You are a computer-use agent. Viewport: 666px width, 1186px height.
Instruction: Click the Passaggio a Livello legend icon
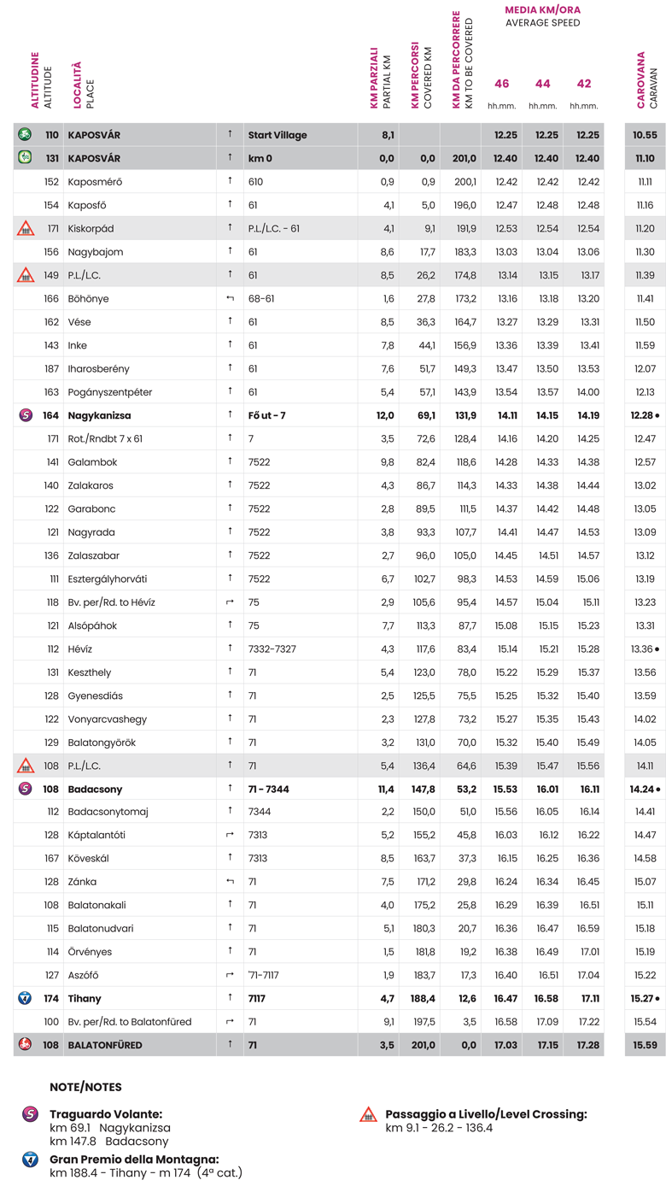tap(368, 1114)
